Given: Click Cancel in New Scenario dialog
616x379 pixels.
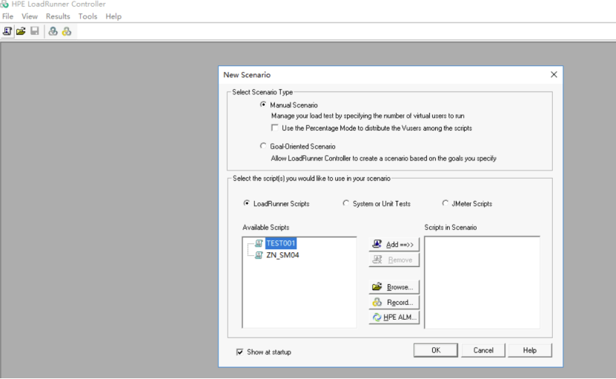Looking at the screenshot, I should coord(483,350).
